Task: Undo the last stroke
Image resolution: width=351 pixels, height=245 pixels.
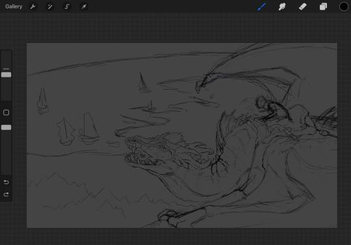Action: tap(6, 182)
